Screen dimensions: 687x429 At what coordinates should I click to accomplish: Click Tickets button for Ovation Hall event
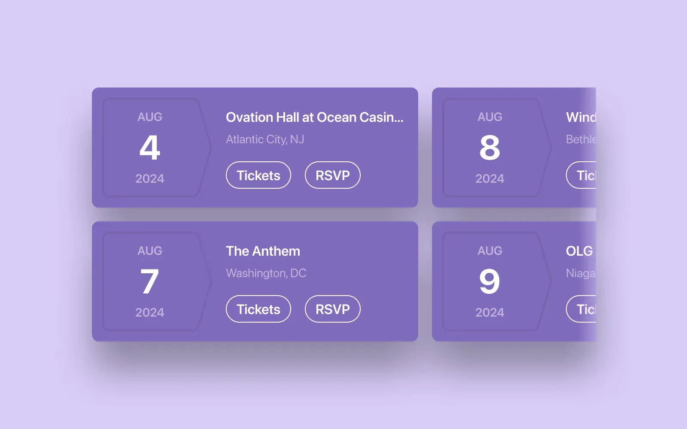(258, 175)
